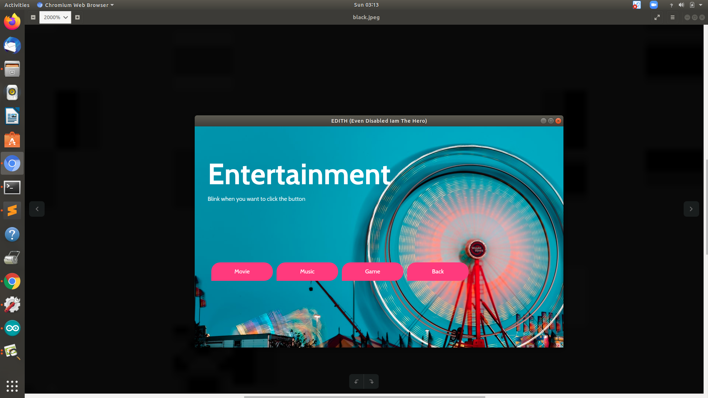The image size is (708, 398).
Task: Click the Music button
Action: 307,272
